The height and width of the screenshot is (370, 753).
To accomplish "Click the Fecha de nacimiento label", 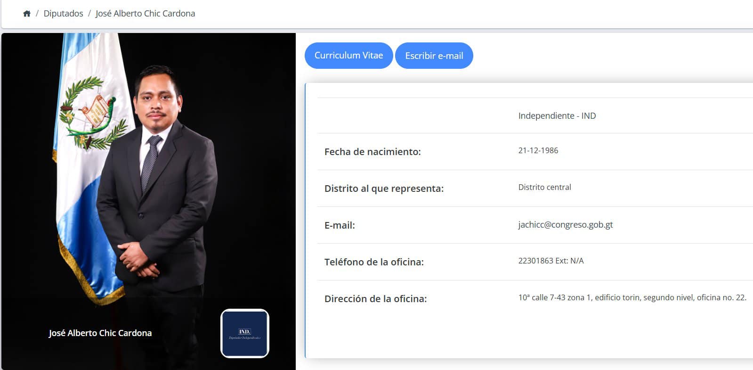I will pos(372,152).
